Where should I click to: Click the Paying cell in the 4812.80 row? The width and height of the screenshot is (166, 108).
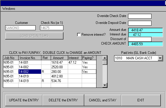89,76
